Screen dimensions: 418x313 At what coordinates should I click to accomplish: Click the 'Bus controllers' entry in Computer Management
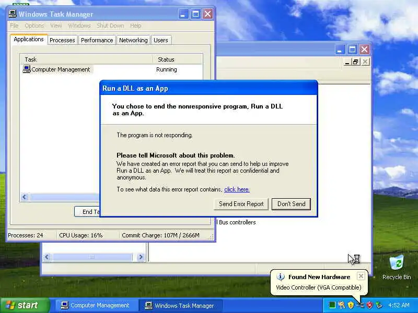237,222
